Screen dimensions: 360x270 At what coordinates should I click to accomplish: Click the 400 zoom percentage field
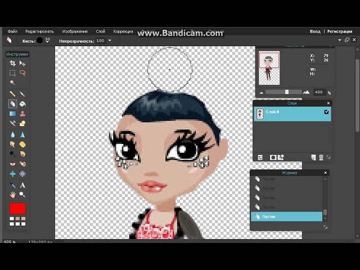coord(319,92)
